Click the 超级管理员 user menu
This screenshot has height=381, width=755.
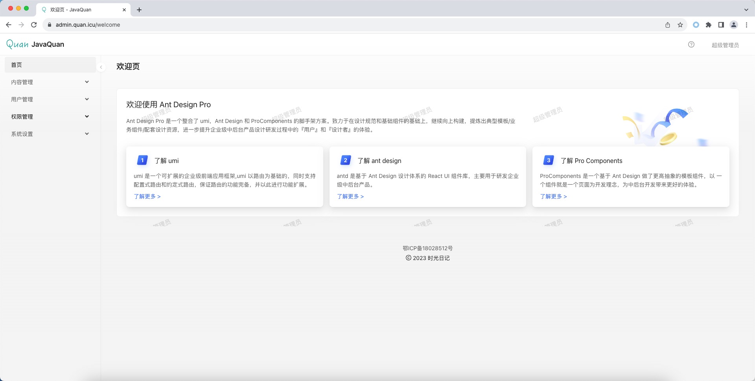point(725,45)
